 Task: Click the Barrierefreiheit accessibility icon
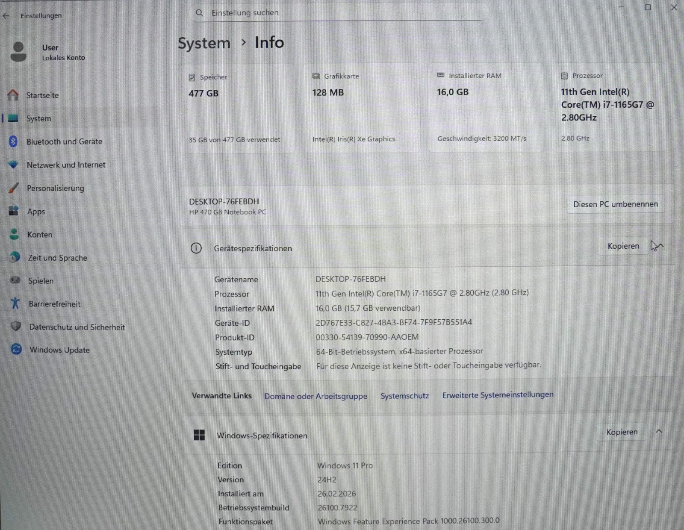pyautogui.click(x=15, y=303)
